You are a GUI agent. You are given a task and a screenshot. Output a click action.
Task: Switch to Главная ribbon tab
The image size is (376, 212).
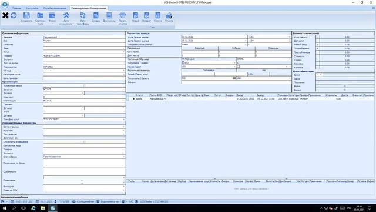(x=16, y=8)
